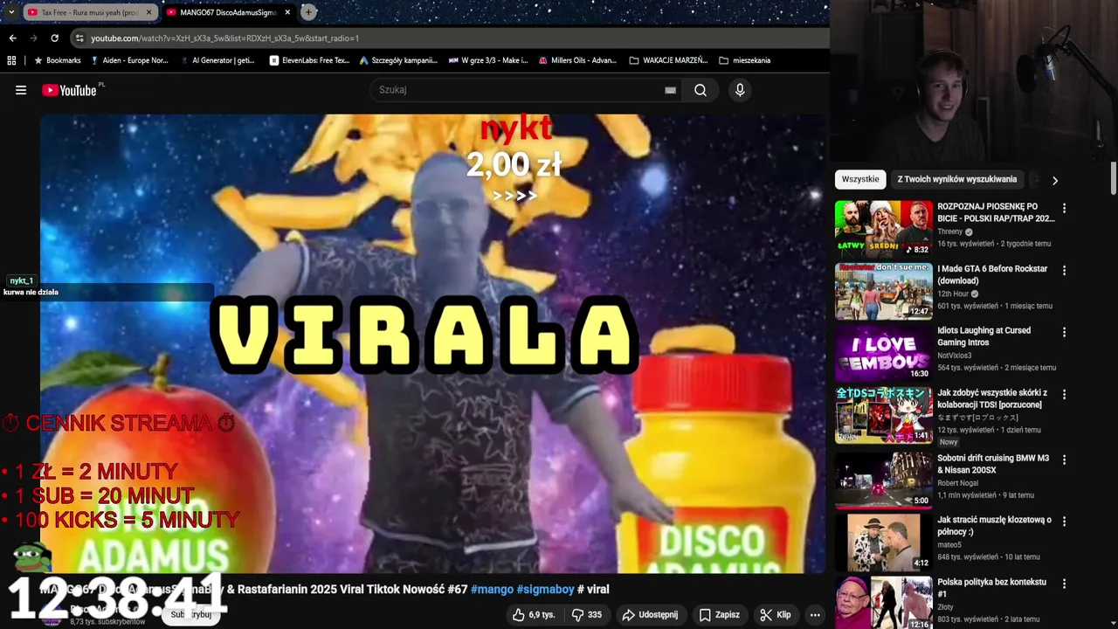Click the search magnifier button
The height and width of the screenshot is (629, 1118).
[700, 90]
